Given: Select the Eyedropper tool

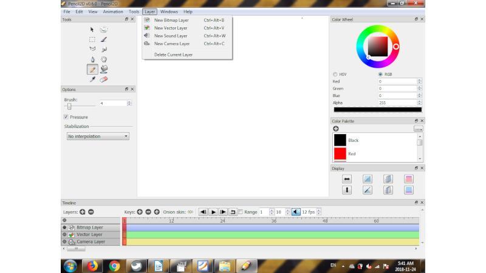Looking at the screenshot, I should (x=92, y=79).
